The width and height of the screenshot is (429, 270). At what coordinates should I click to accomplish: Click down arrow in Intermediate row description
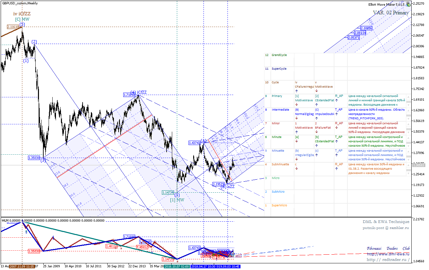[408, 118]
